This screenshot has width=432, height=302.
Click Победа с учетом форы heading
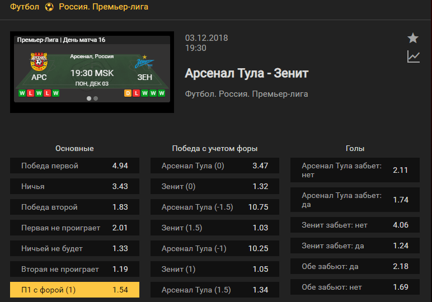click(215, 148)
